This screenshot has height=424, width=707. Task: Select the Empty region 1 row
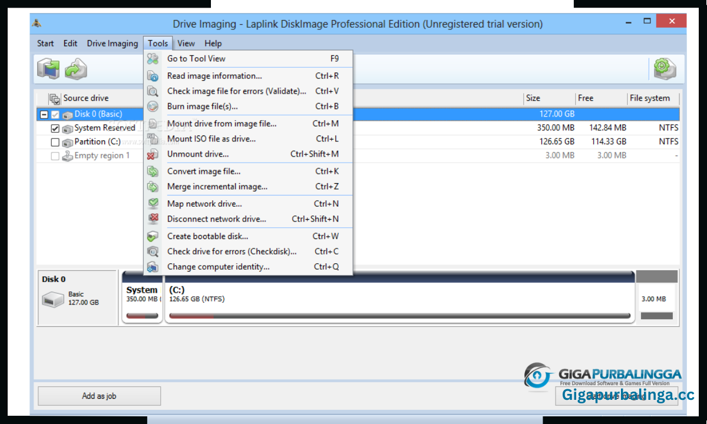[358, 156]
